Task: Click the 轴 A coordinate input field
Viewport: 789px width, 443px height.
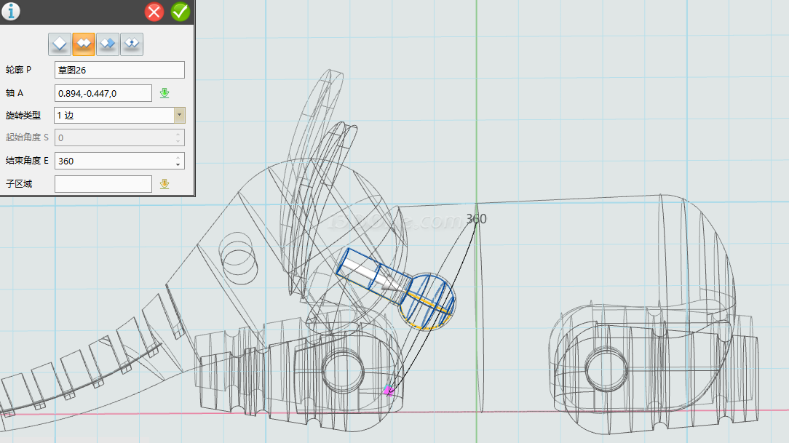Action: coord(103,93)
